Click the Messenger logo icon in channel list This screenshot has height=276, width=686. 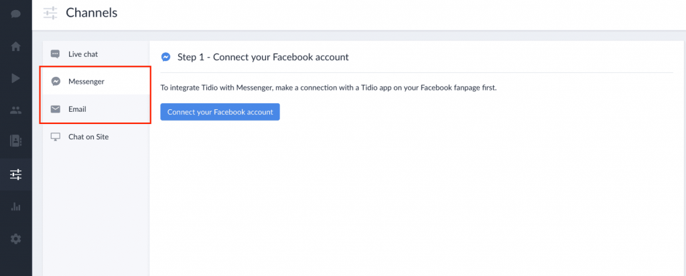pyautogui.click(x=56, y=81)
